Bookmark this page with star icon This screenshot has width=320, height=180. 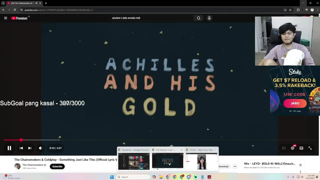(x=290, y=10)
